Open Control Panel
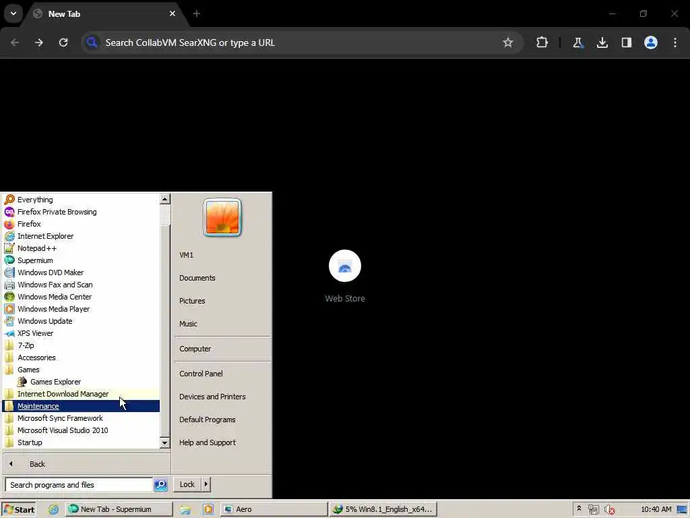 (x=222, y=374)
